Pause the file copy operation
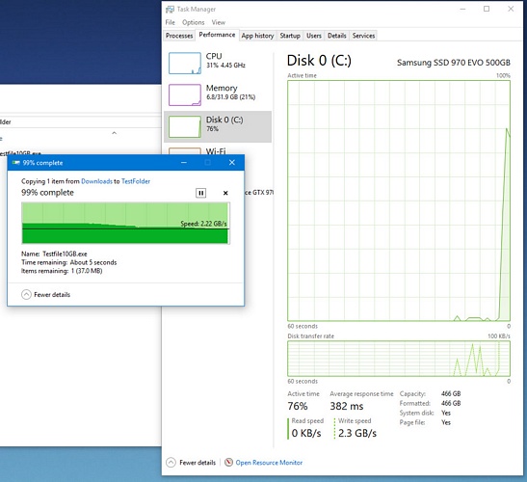 [201, 193]
